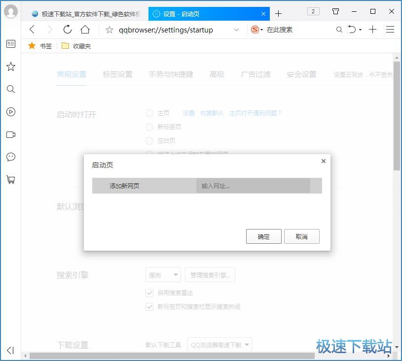Expand the address bar history dropdown
The height and width of the screenshot is (361, 402).
point(236,30)
